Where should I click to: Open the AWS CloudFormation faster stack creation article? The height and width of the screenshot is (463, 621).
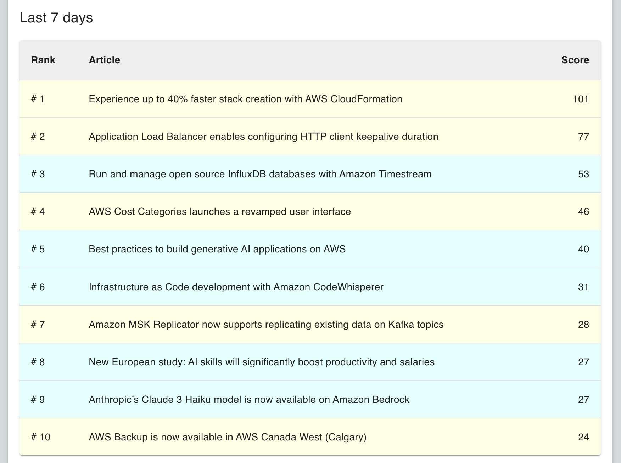click(245, 99)
